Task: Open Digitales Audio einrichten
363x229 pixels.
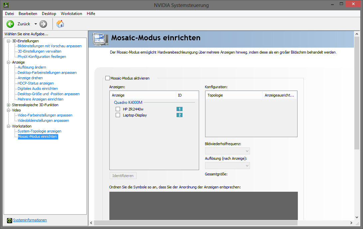Action: tap(38, 89)
